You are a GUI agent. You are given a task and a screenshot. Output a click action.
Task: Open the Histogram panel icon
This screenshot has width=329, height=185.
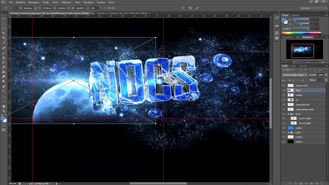click(277, 26)
